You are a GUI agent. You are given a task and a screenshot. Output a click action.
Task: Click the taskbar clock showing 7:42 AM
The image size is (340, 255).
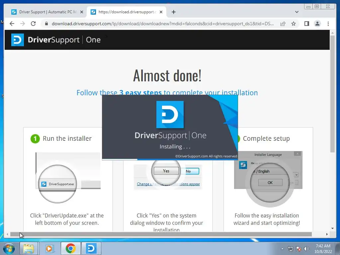[x=323, y=249]
